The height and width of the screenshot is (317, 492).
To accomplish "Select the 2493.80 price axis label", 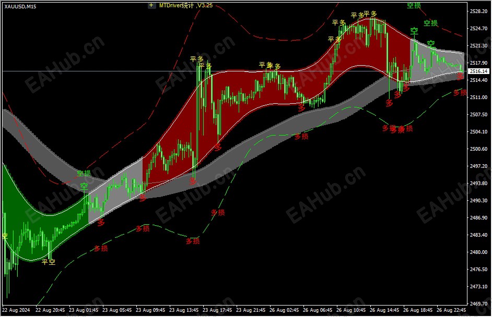I will coord(478,183).
